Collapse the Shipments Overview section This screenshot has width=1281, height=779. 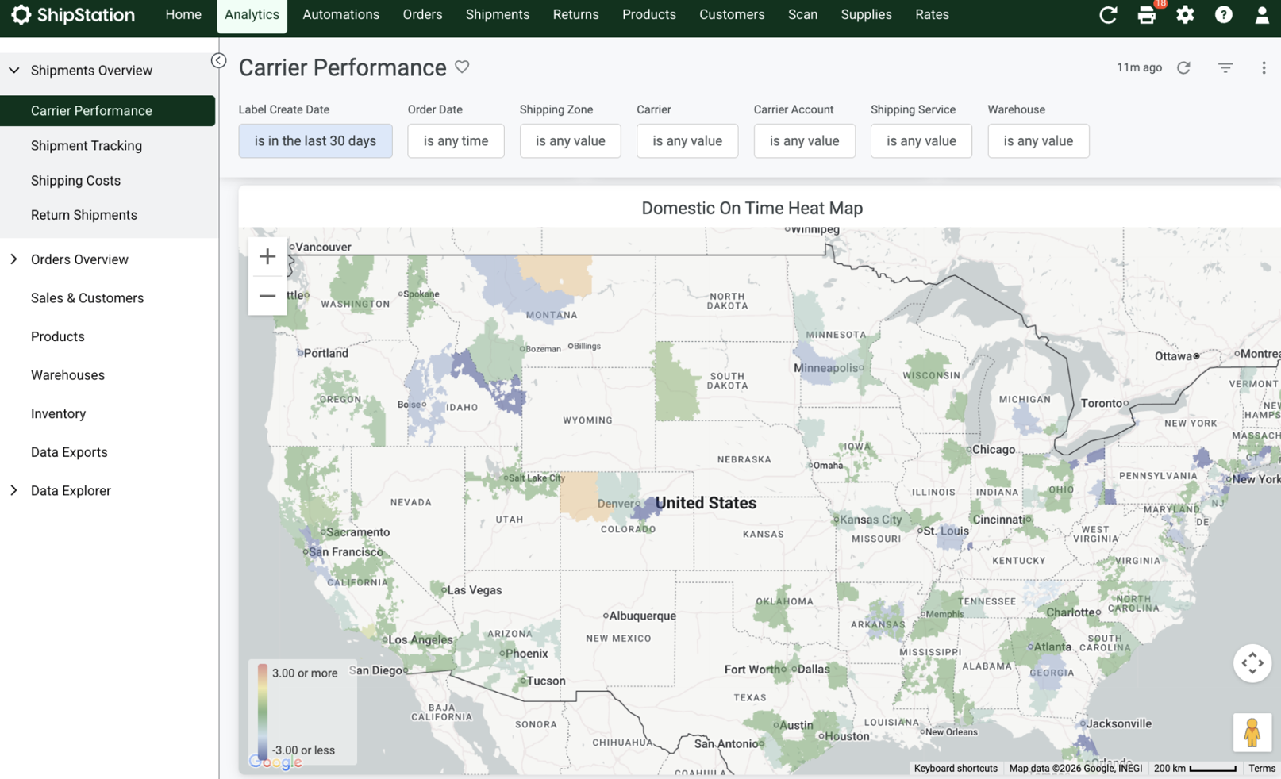tap(14, 71)
